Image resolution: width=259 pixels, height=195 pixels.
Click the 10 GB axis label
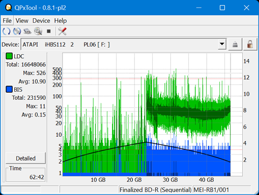[x=98, y=180]
